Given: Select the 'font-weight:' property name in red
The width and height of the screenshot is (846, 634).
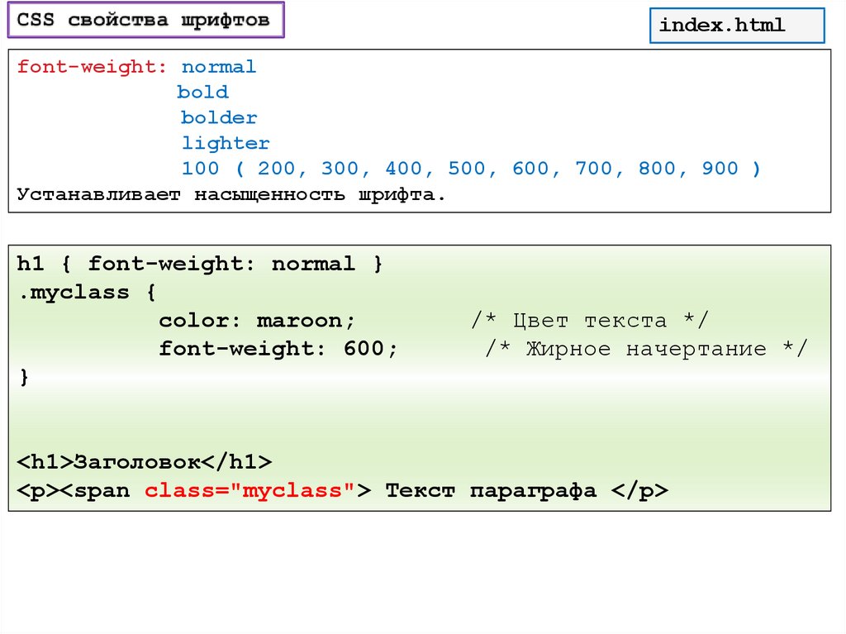Looking at the screenshot, I should 93,67.
